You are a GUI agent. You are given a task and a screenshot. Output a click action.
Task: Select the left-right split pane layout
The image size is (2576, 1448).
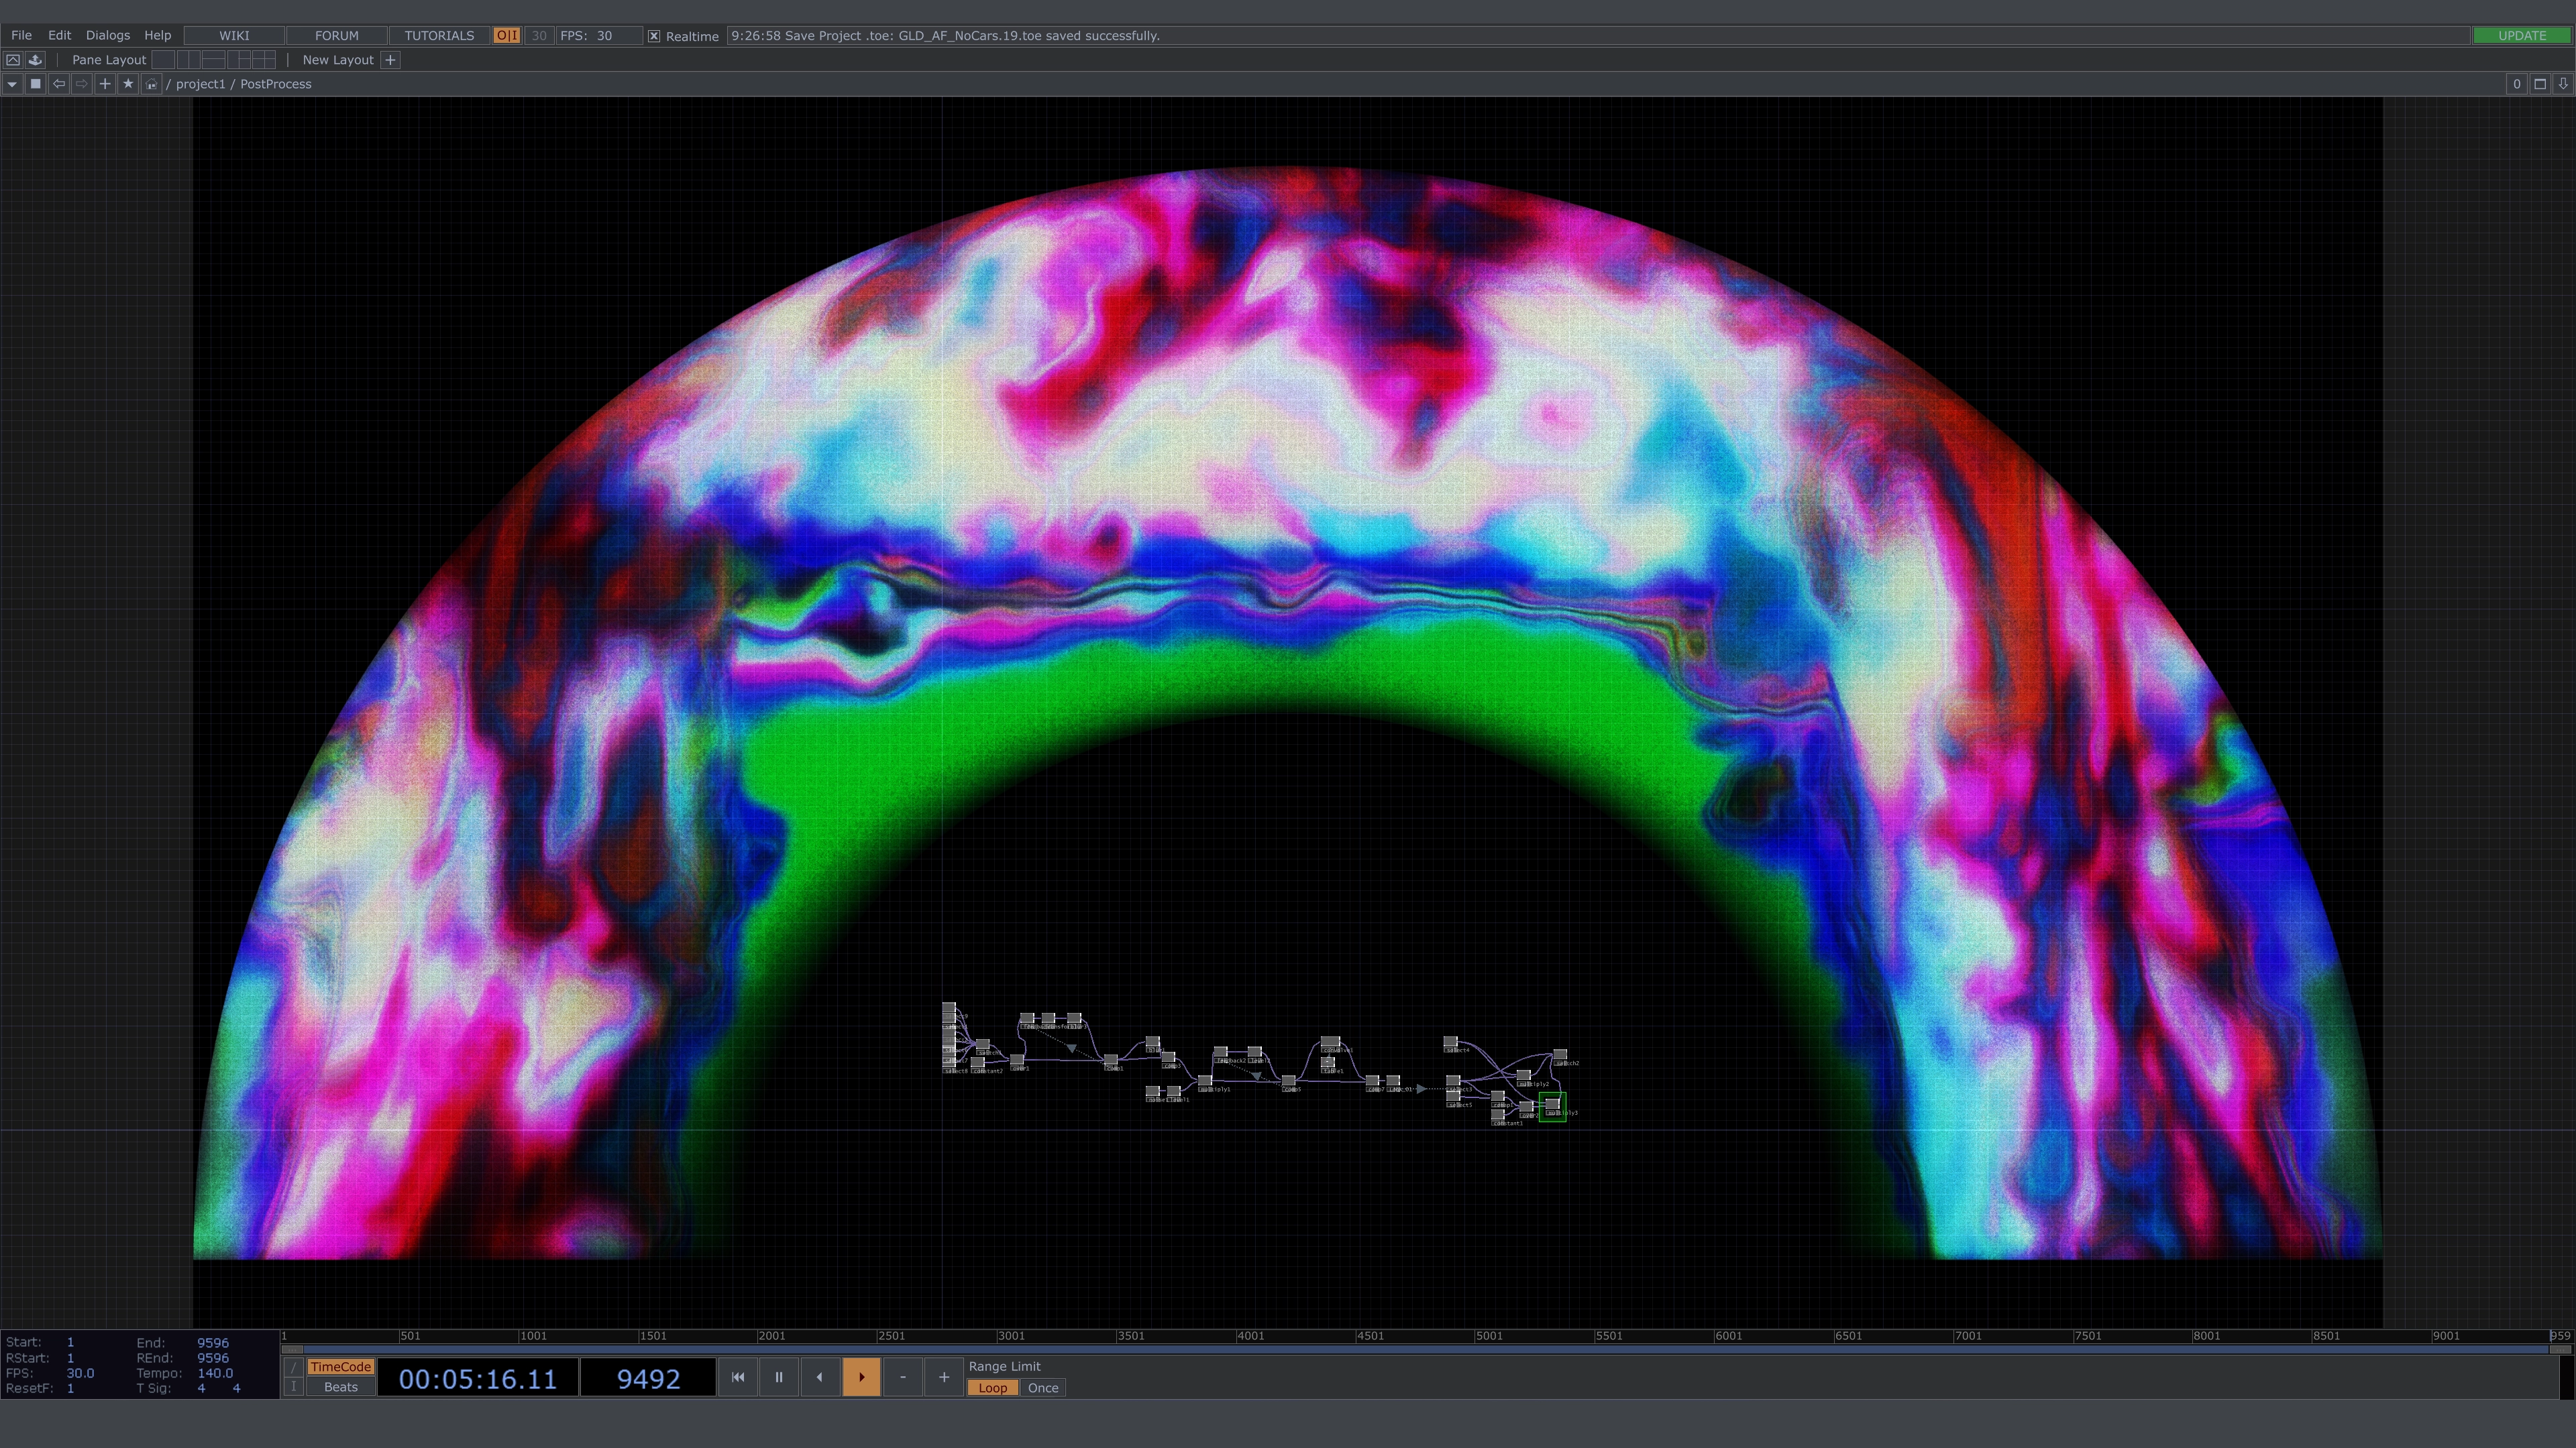pos(189,60)
